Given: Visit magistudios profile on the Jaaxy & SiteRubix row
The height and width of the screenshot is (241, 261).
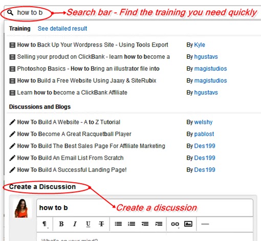Looking at the screenshot, I should click(210, 81).
